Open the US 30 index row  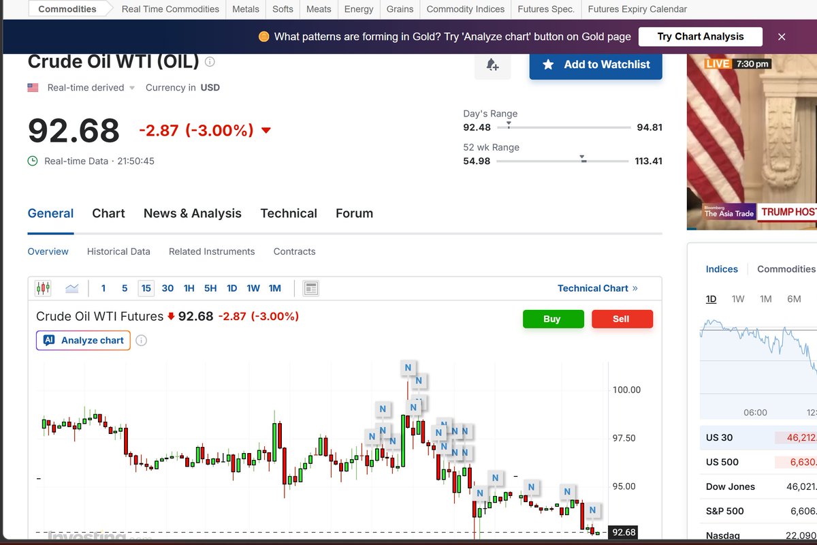(x=758, y=437)
